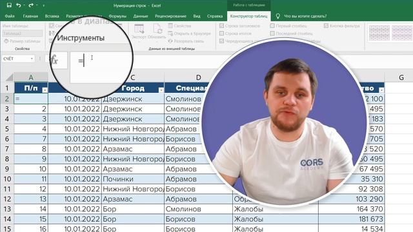The image size is (413, 232).
Task: Click the Город header cell
Action: coord(133,88)
